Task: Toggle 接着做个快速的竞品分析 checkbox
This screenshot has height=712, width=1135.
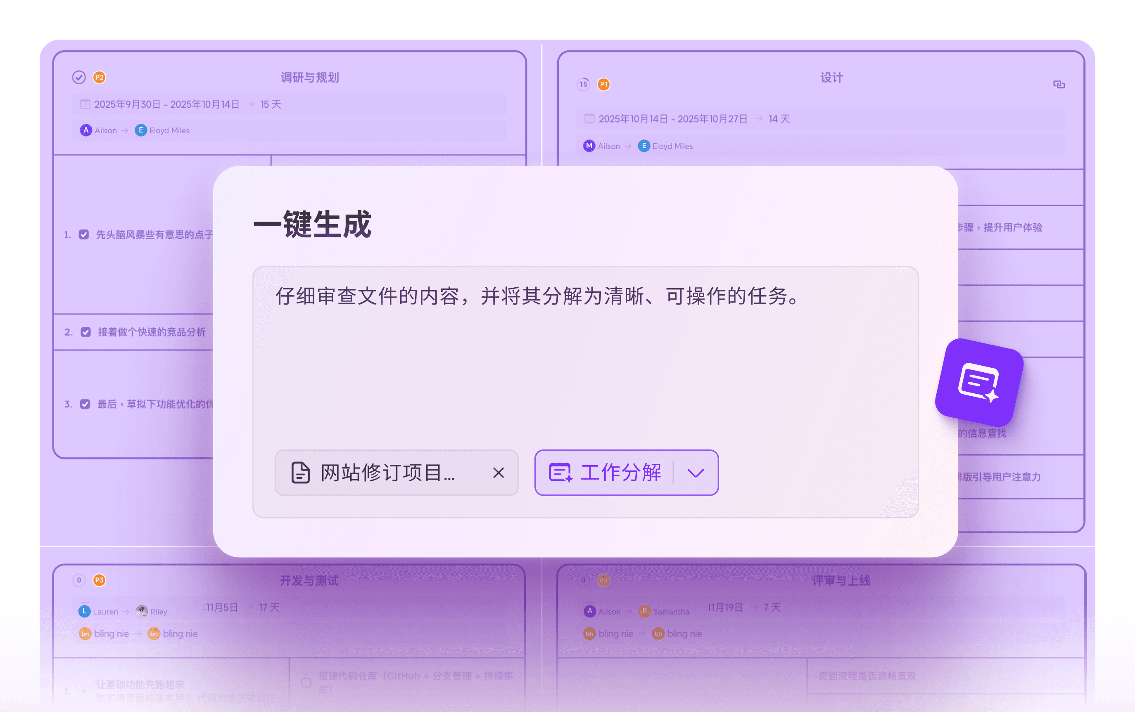Action: (86, 332)
